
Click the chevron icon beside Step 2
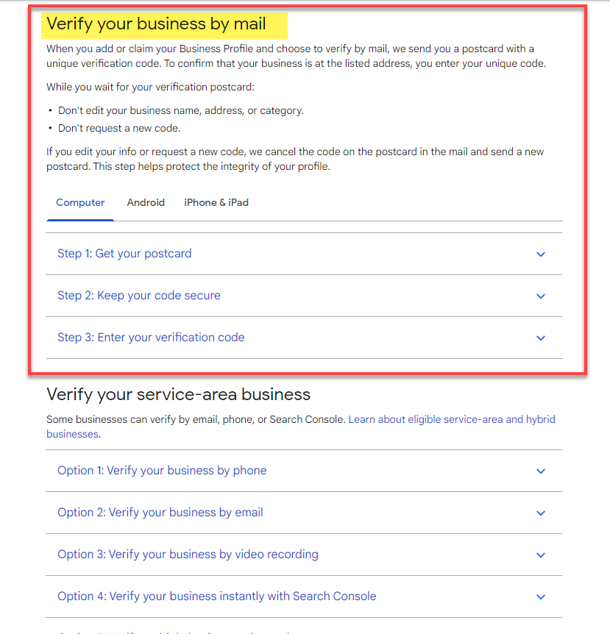click(x=541, y=296)
